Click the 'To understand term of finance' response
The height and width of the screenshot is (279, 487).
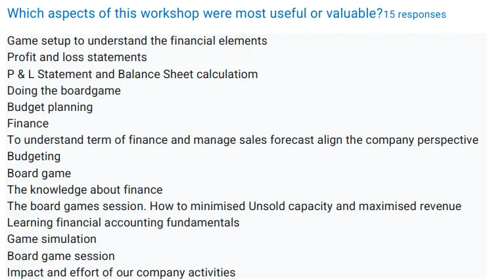[x=243, y=140]
